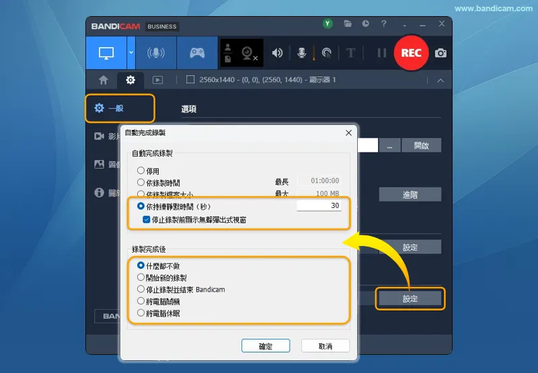Select the 將電腦休眠 radio button

(x=141, y=313)
